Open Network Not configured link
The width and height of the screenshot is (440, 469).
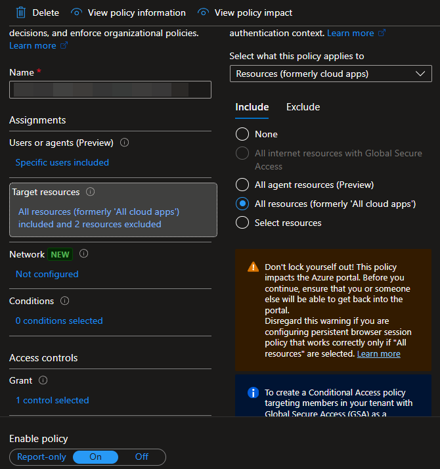[47, 274]
